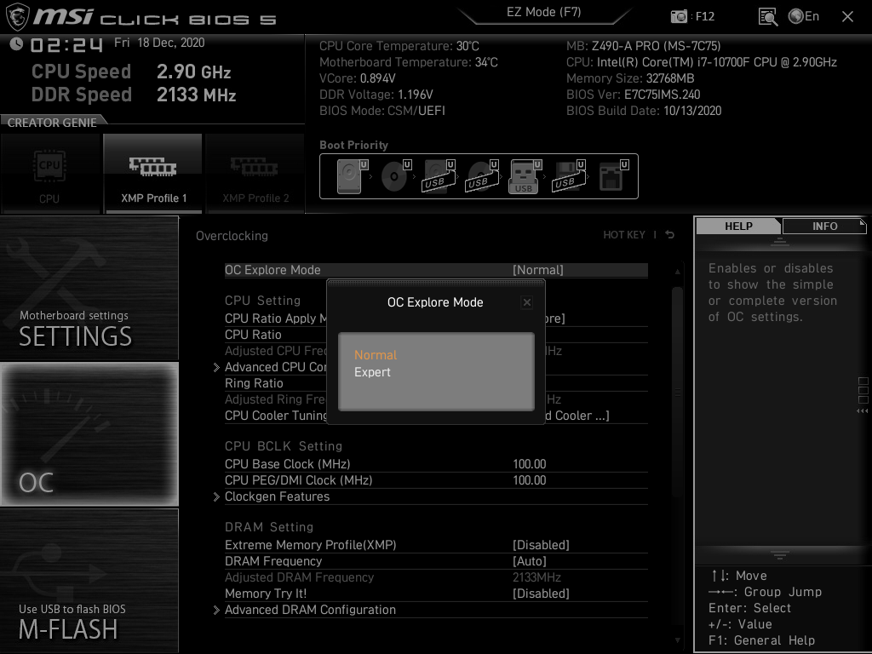Open CPU Cooler Tuning option
The width and height of the screenshot is (872, 654).
[x=275, y=416]
